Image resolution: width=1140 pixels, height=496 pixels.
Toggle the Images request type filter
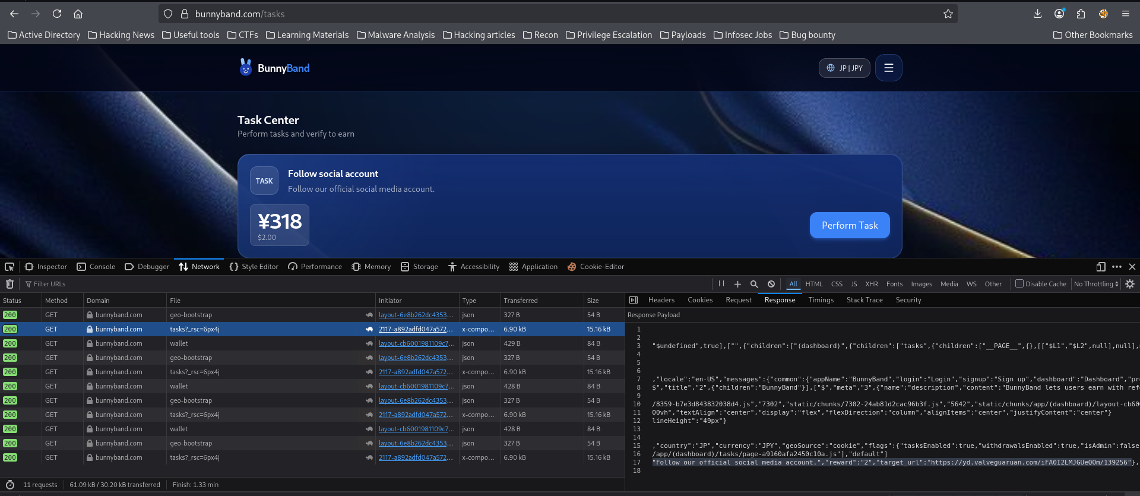pos(921,284)
